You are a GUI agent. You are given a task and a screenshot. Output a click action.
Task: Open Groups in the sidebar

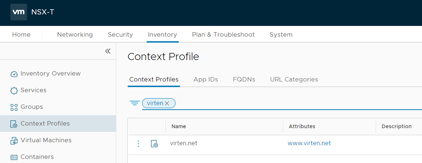pos(32,107)
